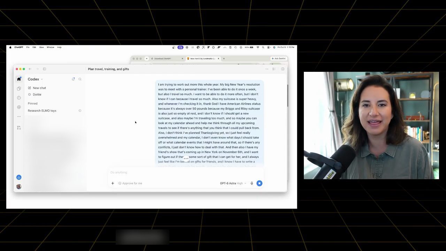Click the @ mentions icon in sidebar rail
This screenshot has height=251, width=446.
19,107
